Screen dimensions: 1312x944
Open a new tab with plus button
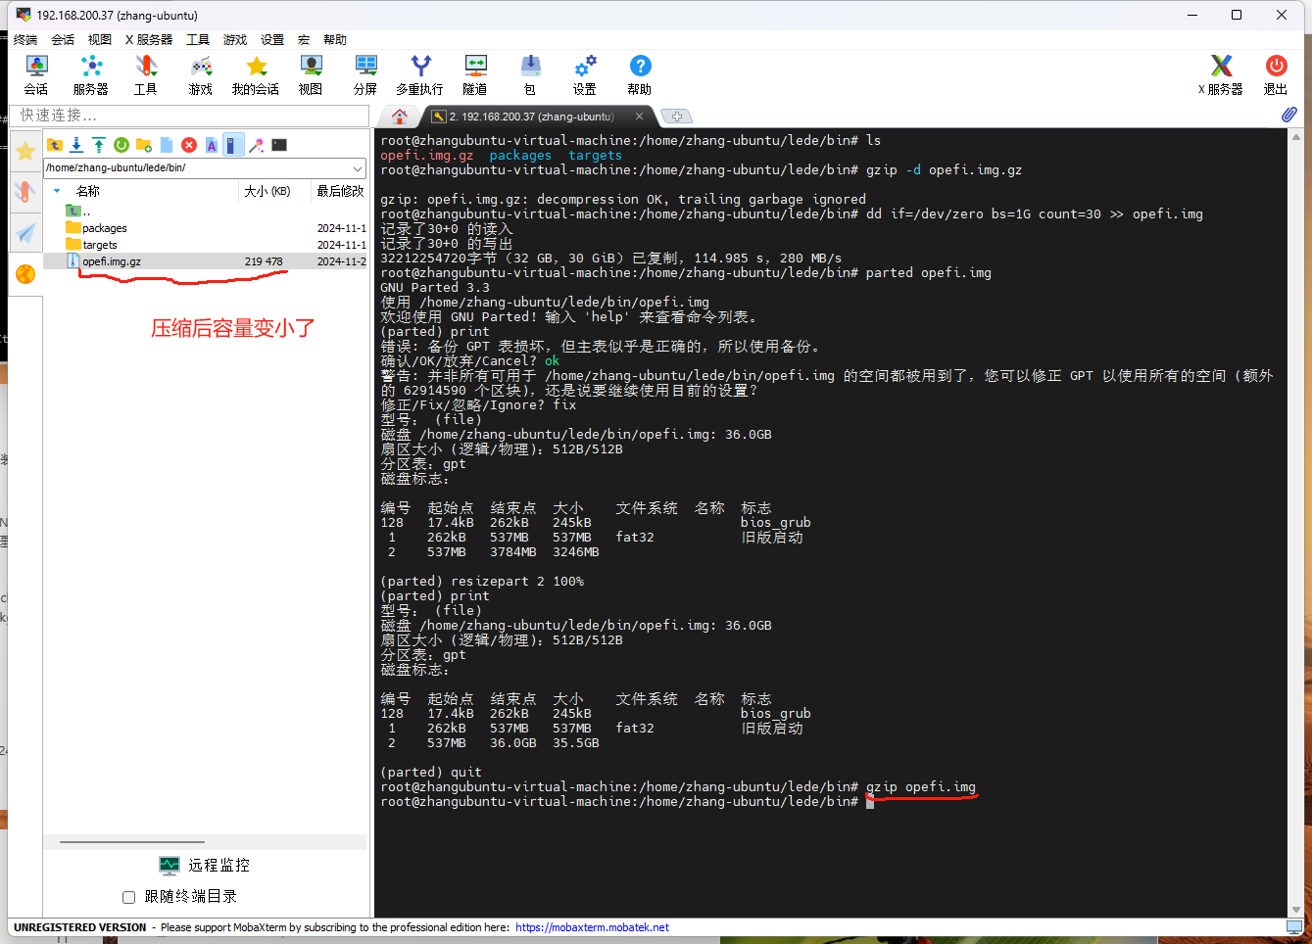tap(676, 117)
